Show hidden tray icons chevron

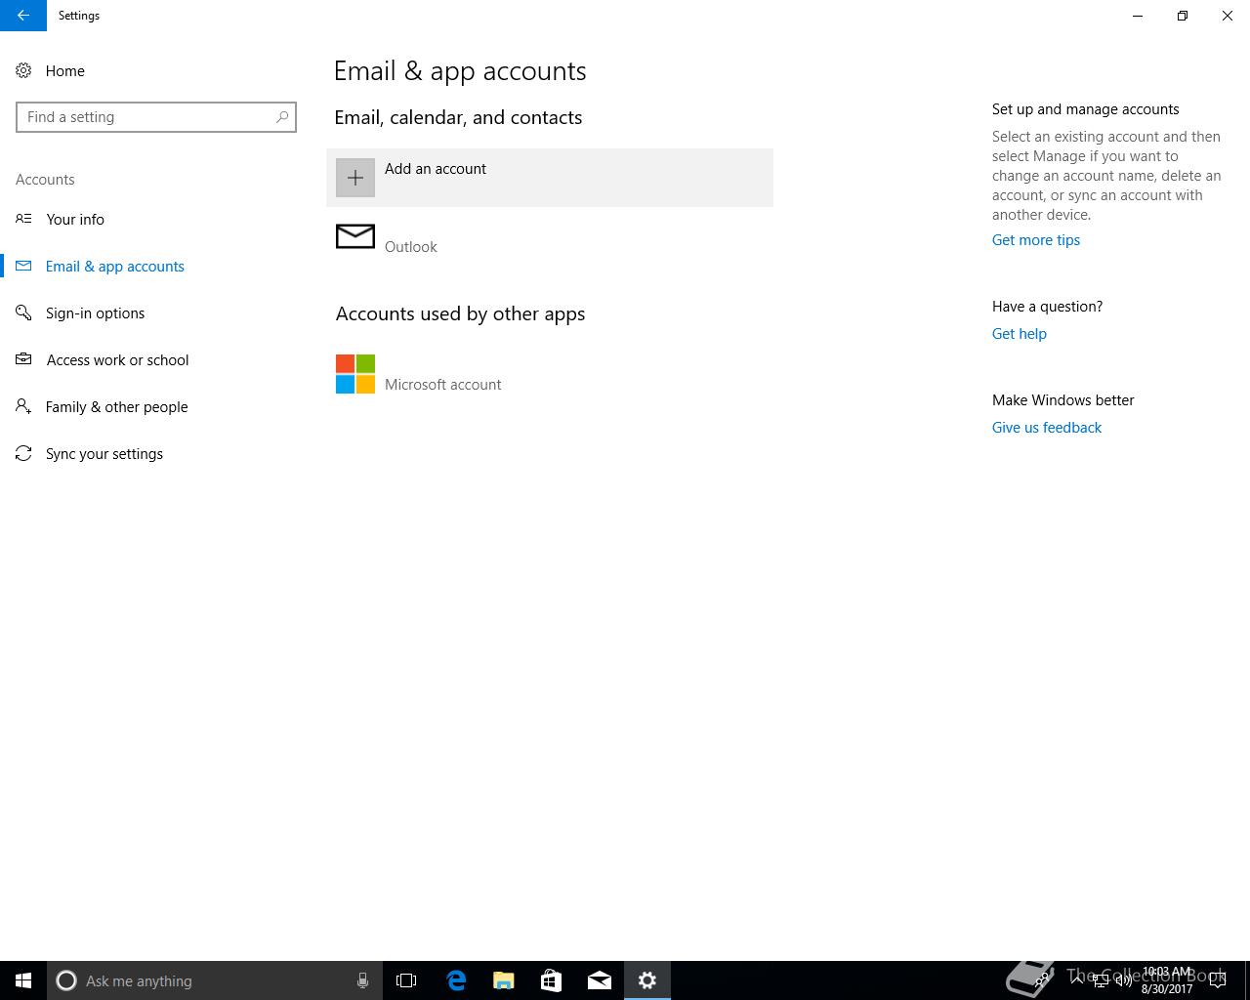1077,980
